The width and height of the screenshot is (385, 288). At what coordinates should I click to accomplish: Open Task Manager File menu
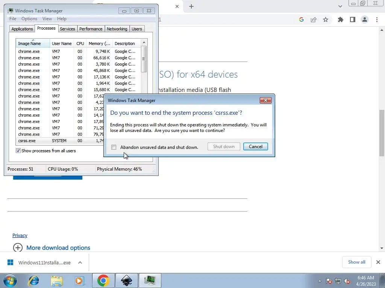coord(13,19)
